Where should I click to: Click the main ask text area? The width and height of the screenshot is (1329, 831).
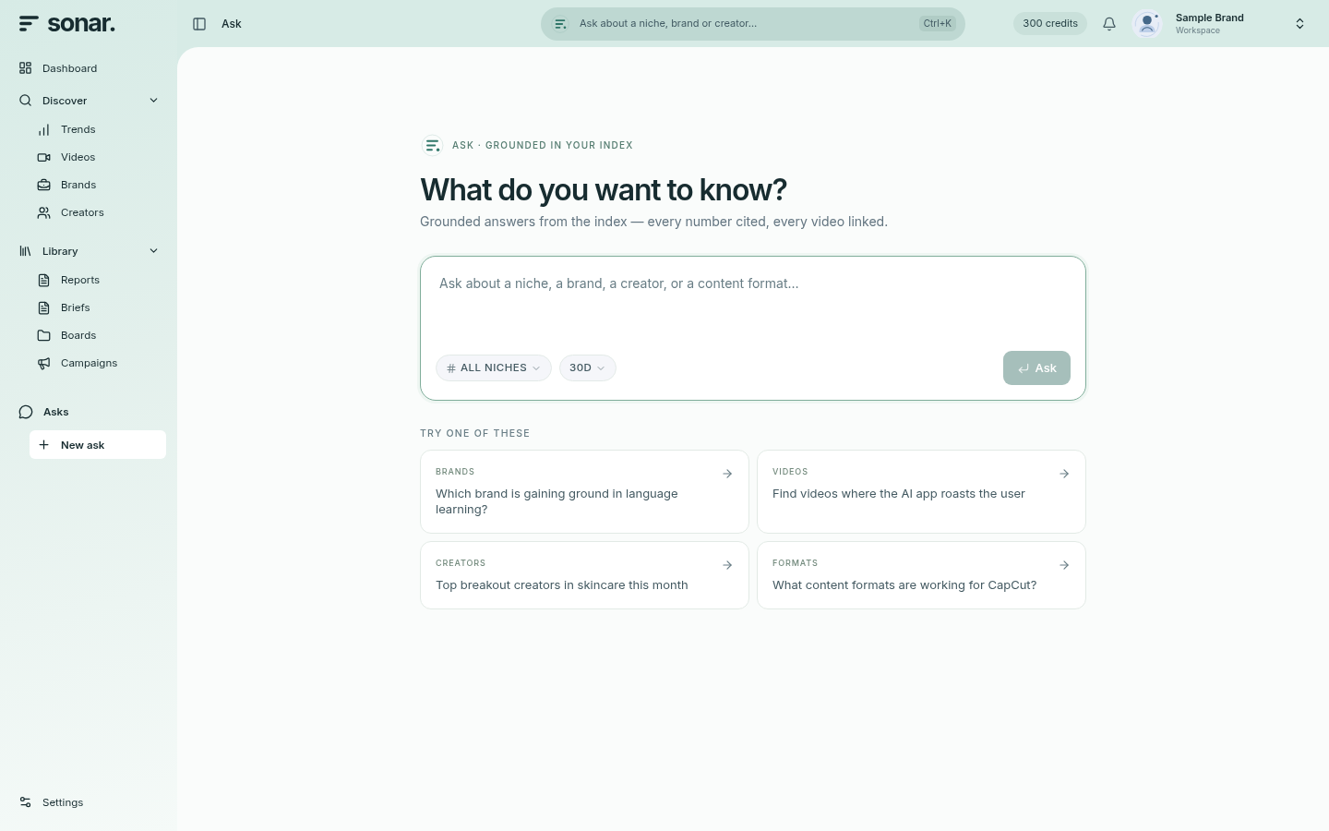pyautogui.click(x=753, y=303)
